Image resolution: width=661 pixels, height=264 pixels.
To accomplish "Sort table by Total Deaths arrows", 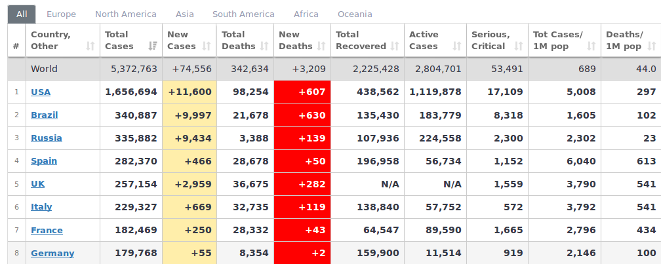I will 264,47.
